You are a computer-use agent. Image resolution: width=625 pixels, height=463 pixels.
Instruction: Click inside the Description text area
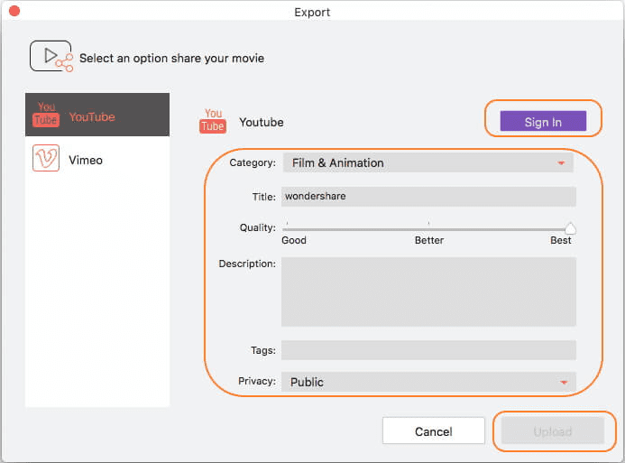coord(428,292)
